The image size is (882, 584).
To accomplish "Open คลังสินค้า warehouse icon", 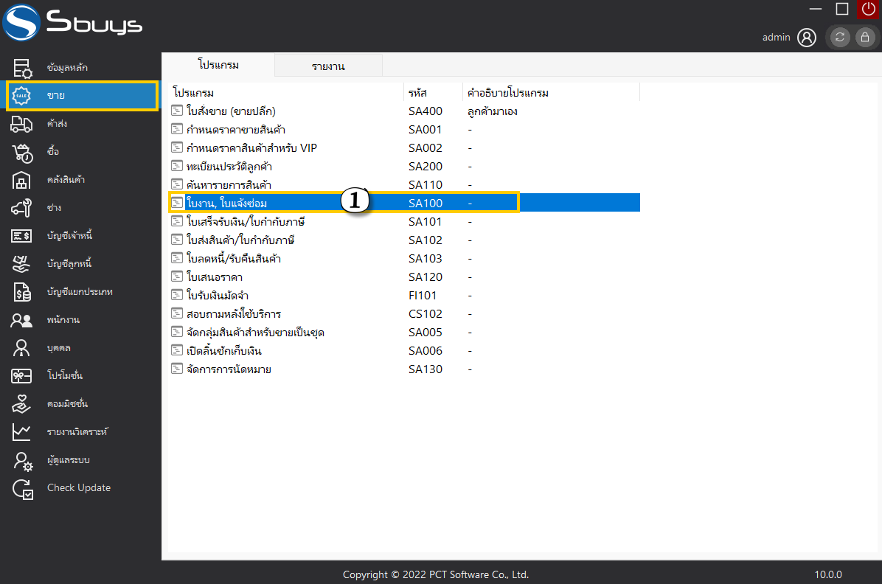I will click(x=21, y=180).
